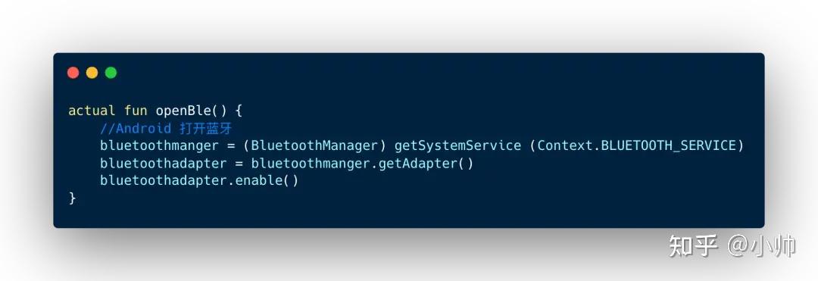Select Context.BLUETOOTH_SERVICE constant
Image resolution: width=818 pixels, height=281 pixels.
click(x=636, y=145)
